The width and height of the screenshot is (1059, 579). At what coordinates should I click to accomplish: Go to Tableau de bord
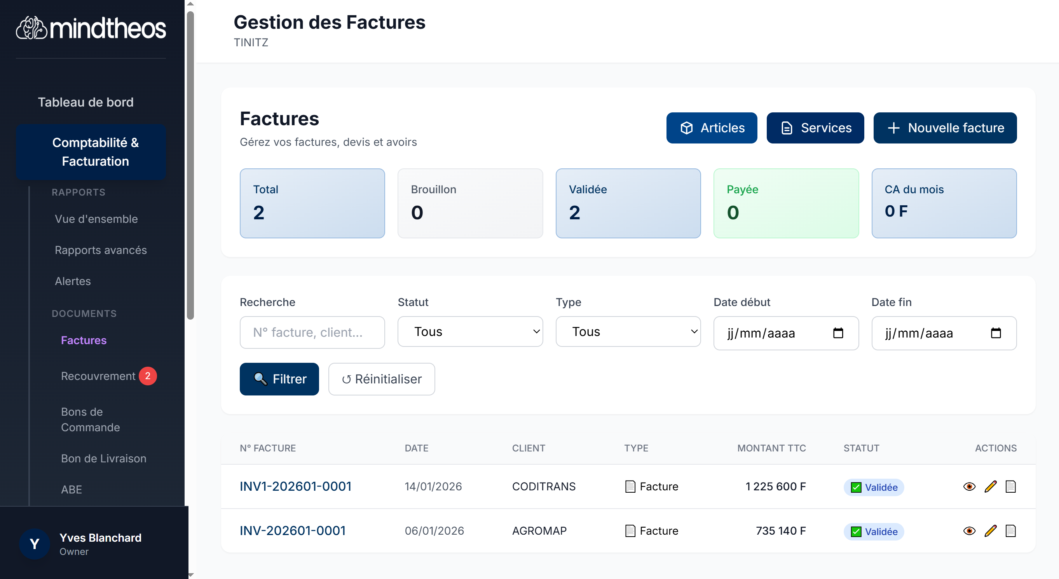point(85,102)
